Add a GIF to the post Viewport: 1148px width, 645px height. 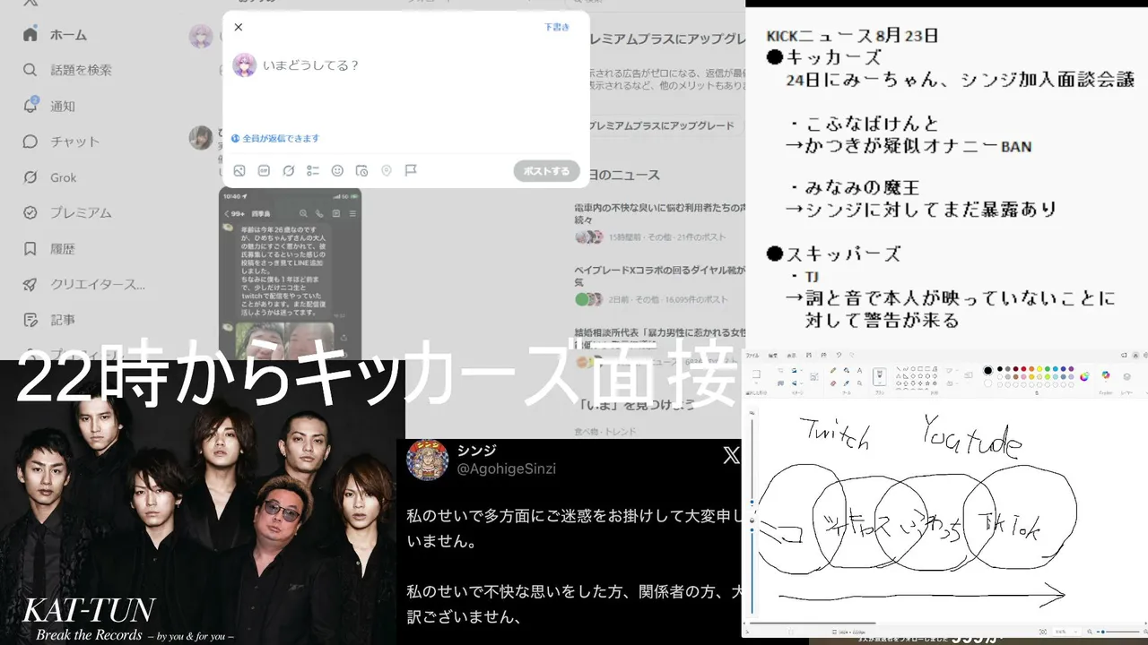coord(264,171)
